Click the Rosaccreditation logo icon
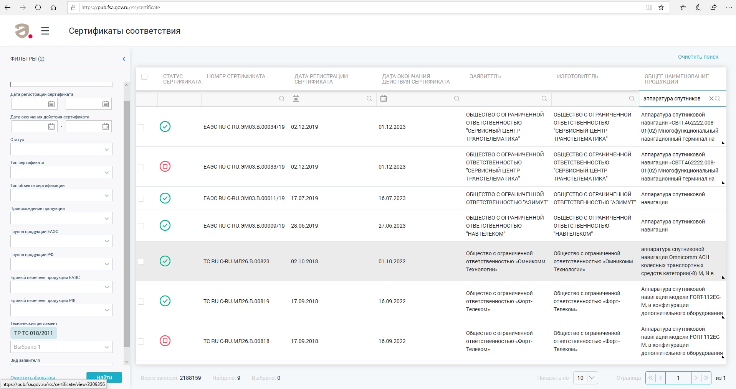Viewport: 736px width, 389px height. coord(23,31)
